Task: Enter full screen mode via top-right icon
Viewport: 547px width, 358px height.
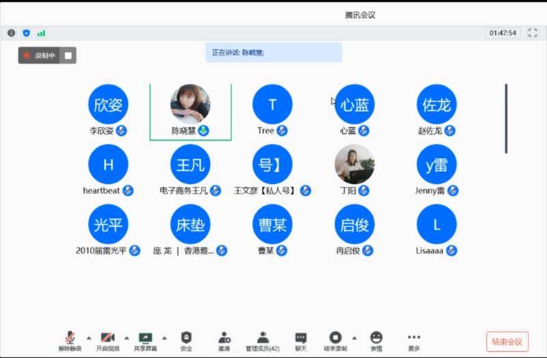Action: pos(533,33)
